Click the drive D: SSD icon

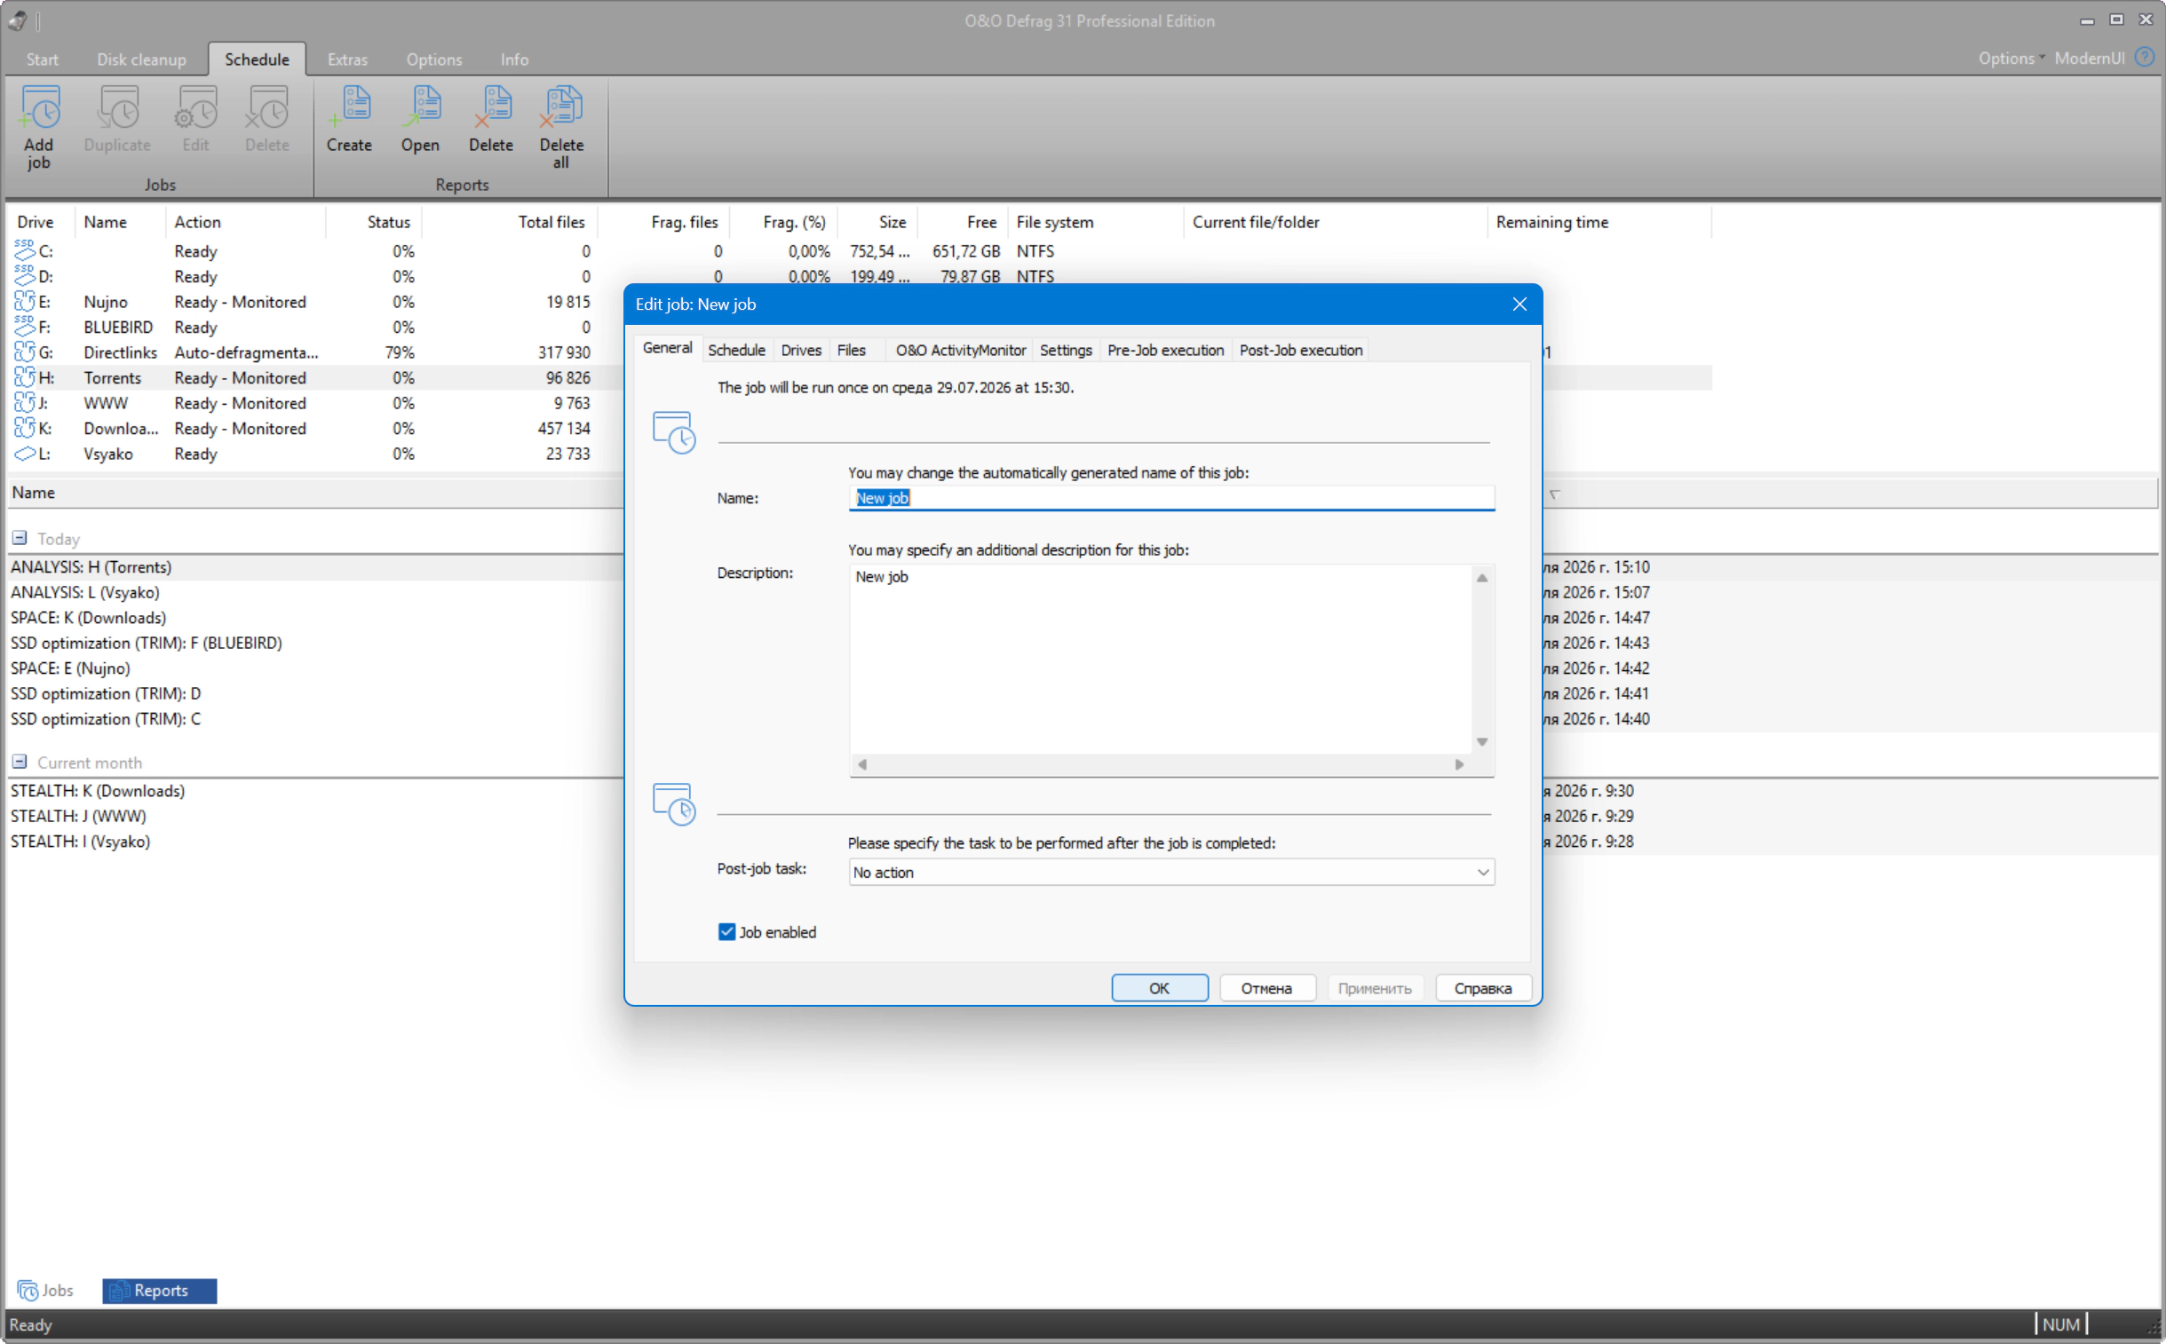24,275
